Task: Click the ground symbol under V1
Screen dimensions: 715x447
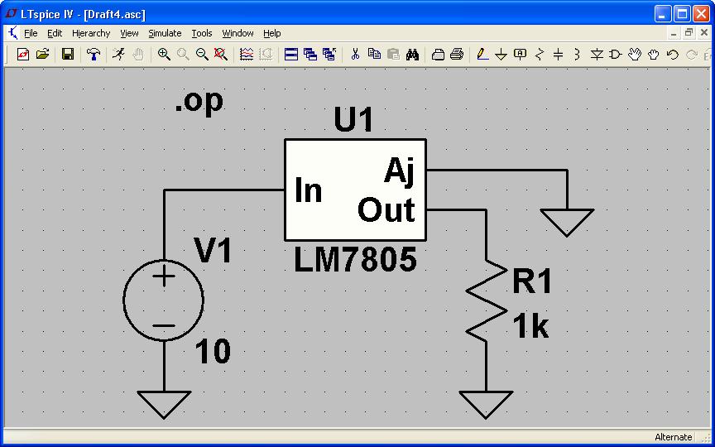Action: tap(164, 405)
